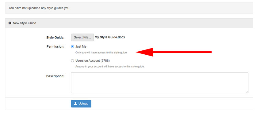Viewport: 260px width, 113px height.
Task: Click the plus icon beside New Style Guide
Action: 10,23
